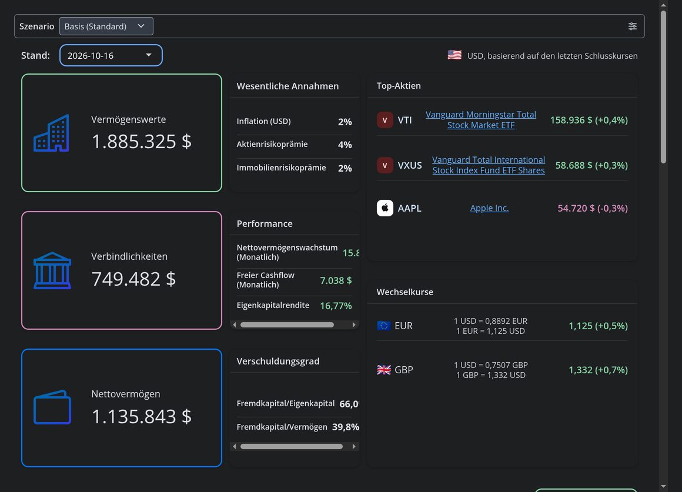Image resolution: width=682 pixels, height=492 pixels.
Task: Click the page scroll down arrow
Action: click(663, 487)
